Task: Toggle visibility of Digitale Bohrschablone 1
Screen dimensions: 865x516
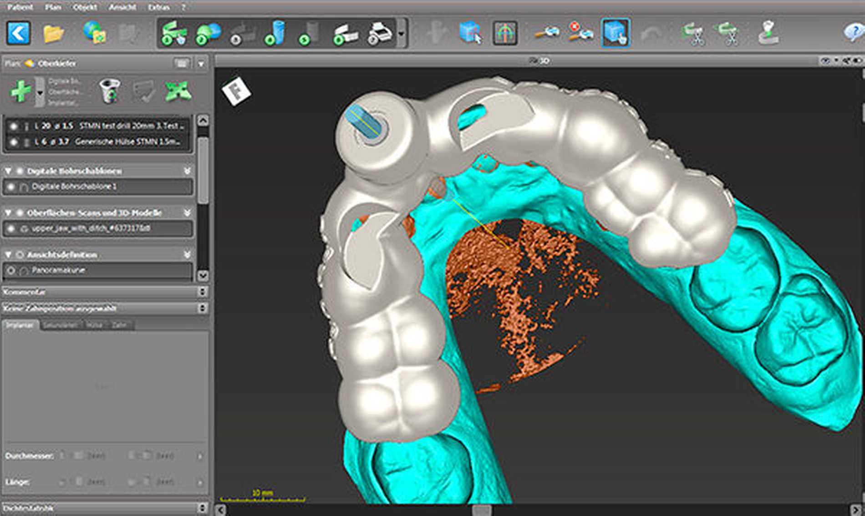Action: 11,187
